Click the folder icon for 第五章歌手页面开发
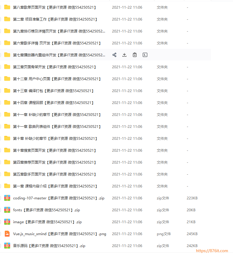Viewport: 233px width, 256px height. [x=7, y=174]
